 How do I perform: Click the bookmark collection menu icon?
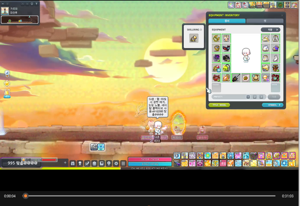(x=102, y=163)
